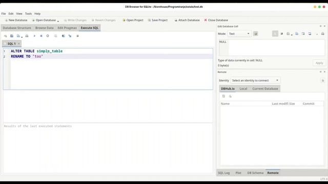
Task: Click second icon under DBHub.io tab
Action: coord(230,96)
